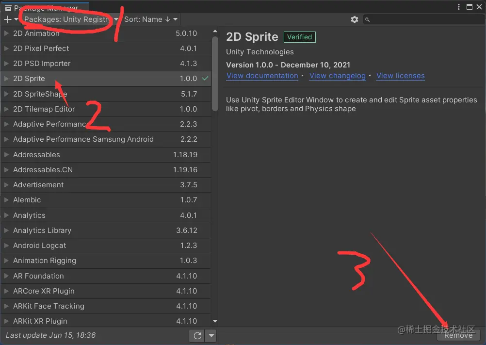Expand the 2D Sprite version arrow
Image resolution: width=486 pixels, height=345 pixels.
coord(6,79)
